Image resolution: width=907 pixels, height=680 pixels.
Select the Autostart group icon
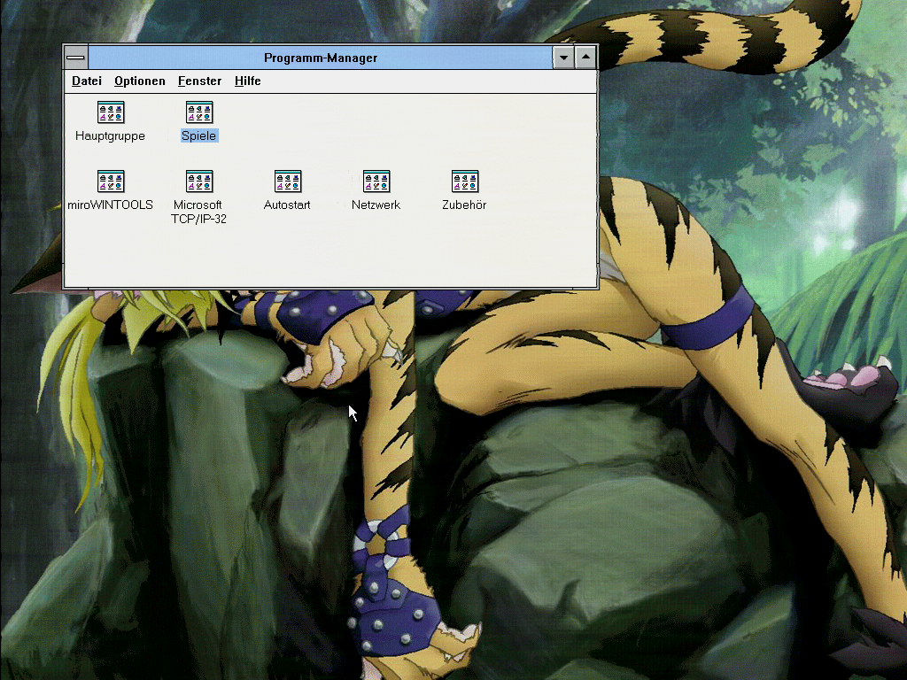[288, 181]
